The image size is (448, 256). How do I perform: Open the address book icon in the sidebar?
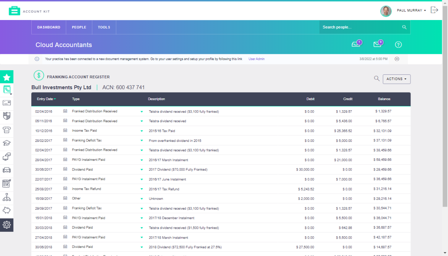[7, 89]
